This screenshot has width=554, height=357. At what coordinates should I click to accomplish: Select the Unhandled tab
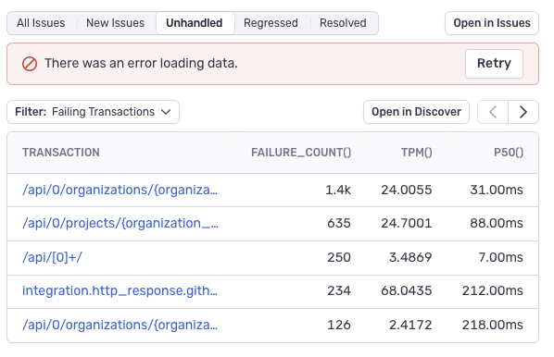[x=195, y=23]
